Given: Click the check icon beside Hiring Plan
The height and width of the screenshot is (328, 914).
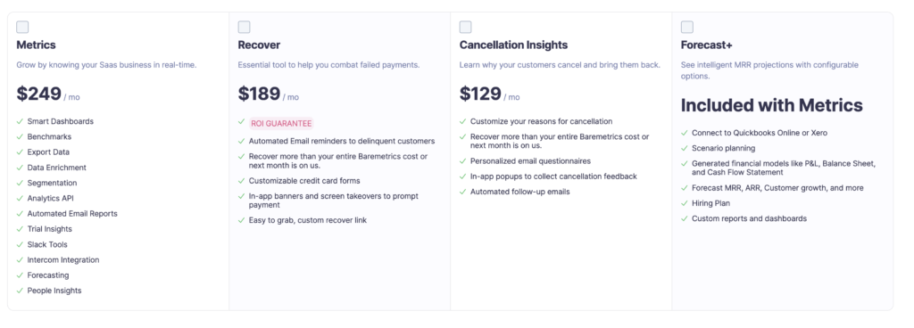Looking at the screenshot, I should click(685, 203).
